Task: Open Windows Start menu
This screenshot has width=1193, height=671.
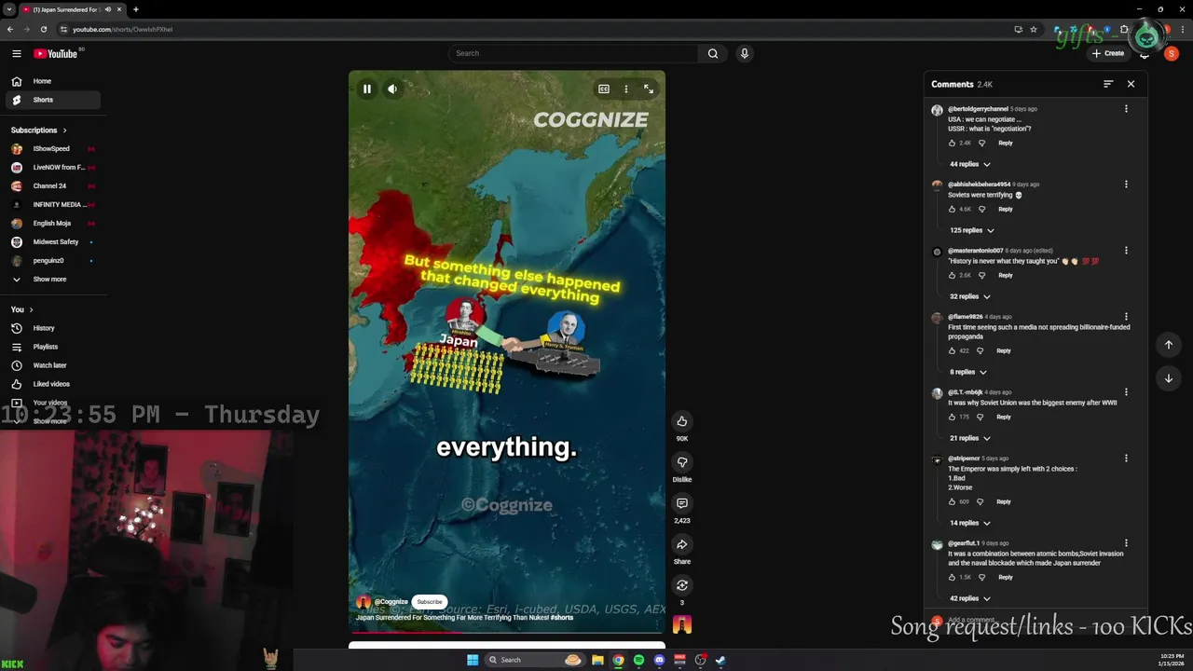Action: (473, 660)
